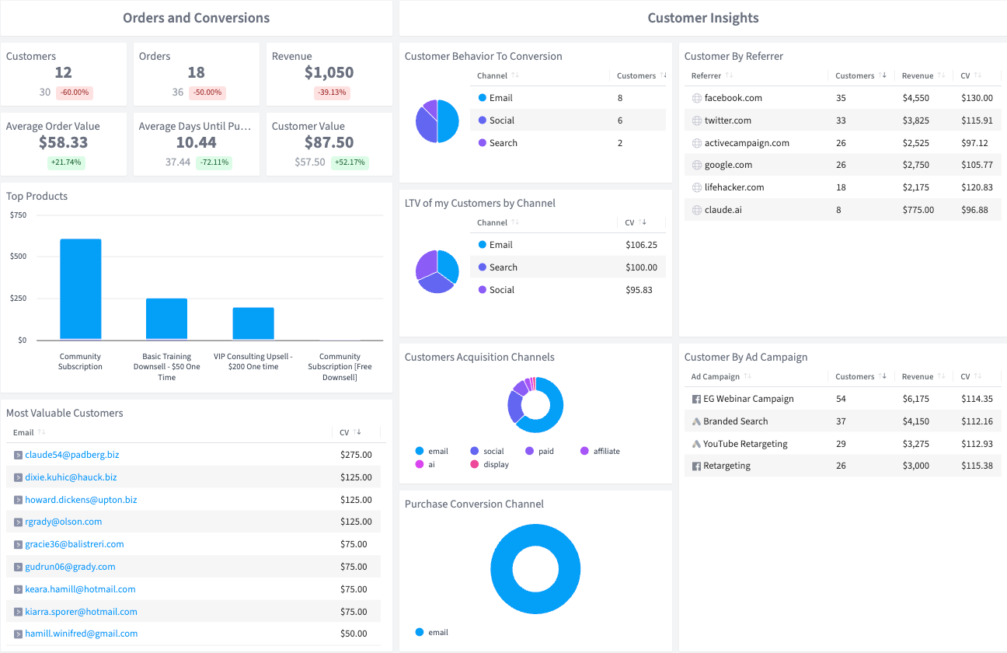Sort Customer By Referrer by Revenue column
This screenshot has width=1007, height=653.
tap(918, 75)
